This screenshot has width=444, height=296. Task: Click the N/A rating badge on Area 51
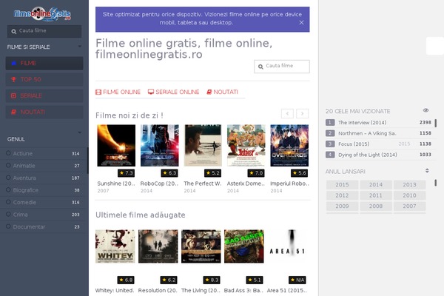click(x=297, y=280)
